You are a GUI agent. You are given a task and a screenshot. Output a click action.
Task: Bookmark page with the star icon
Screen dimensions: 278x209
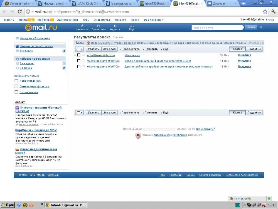click(265, 12)
